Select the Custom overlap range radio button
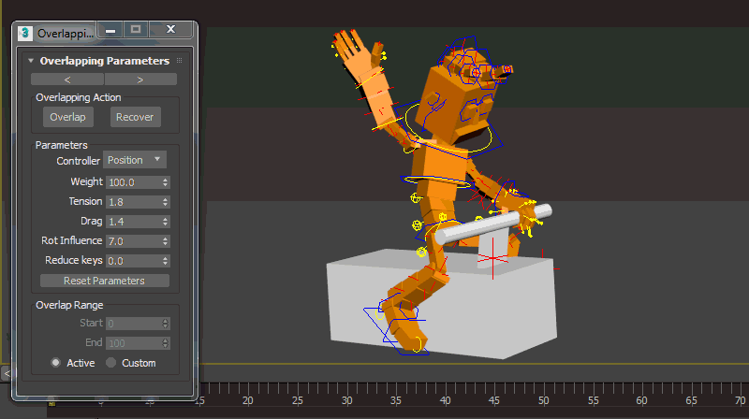This screenshot has width=749, height=419. [x=110, y=363]
